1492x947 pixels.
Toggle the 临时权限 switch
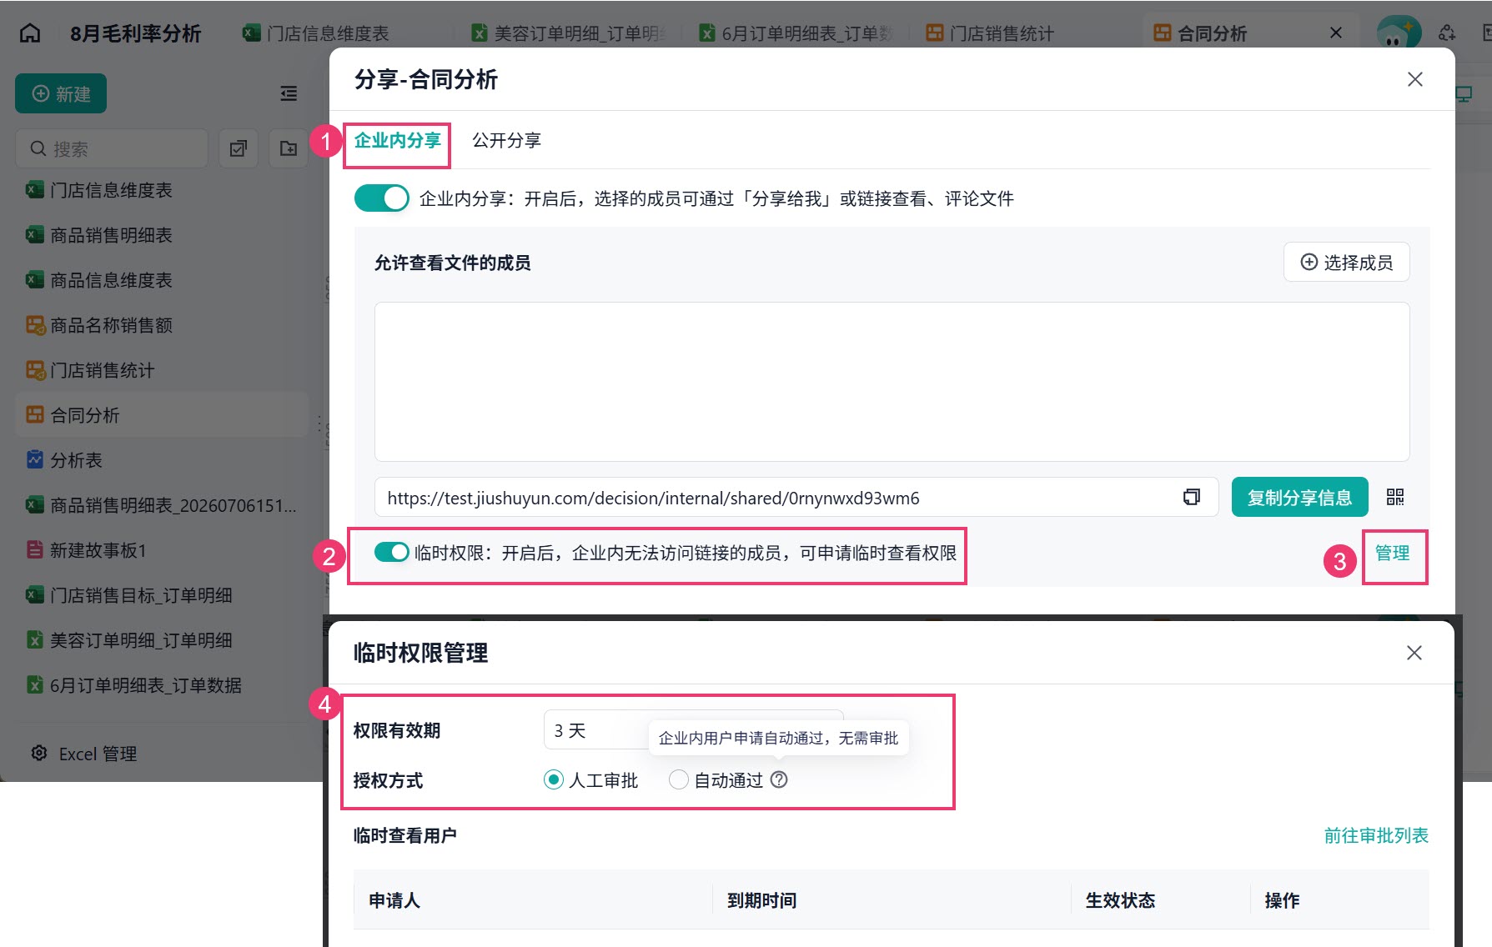pyautogui.click(x=392, y=552)
